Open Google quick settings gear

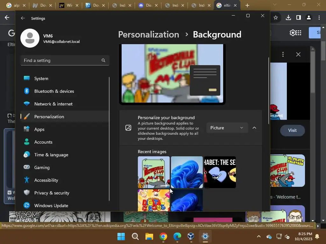[x=293, y=33]
